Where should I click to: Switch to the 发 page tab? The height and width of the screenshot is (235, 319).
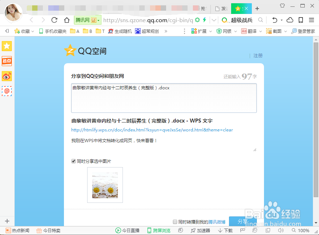point(221,9)
